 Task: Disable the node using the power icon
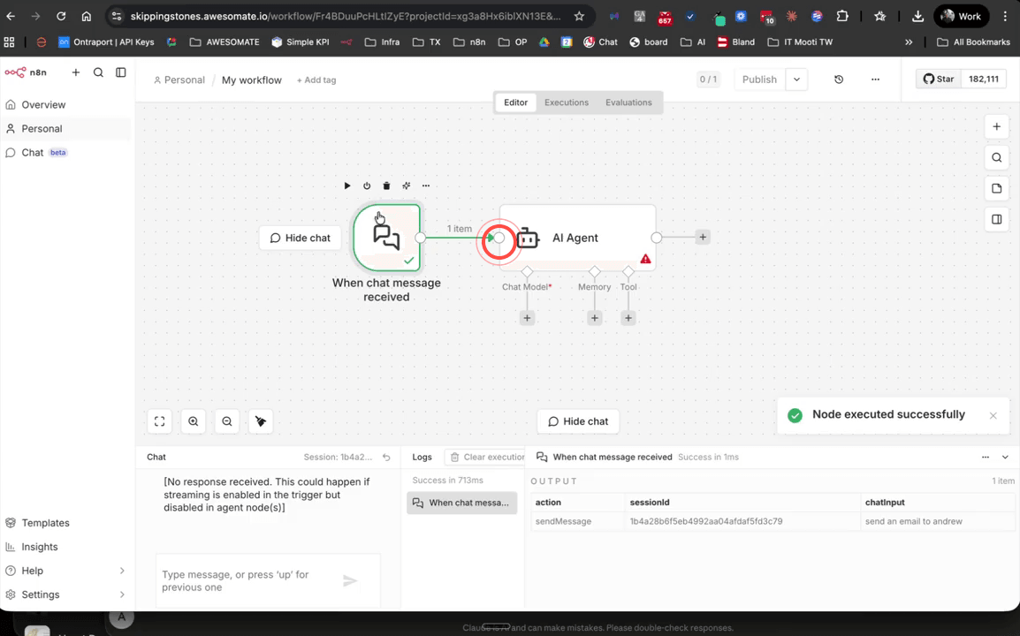(x=367, y=185)
